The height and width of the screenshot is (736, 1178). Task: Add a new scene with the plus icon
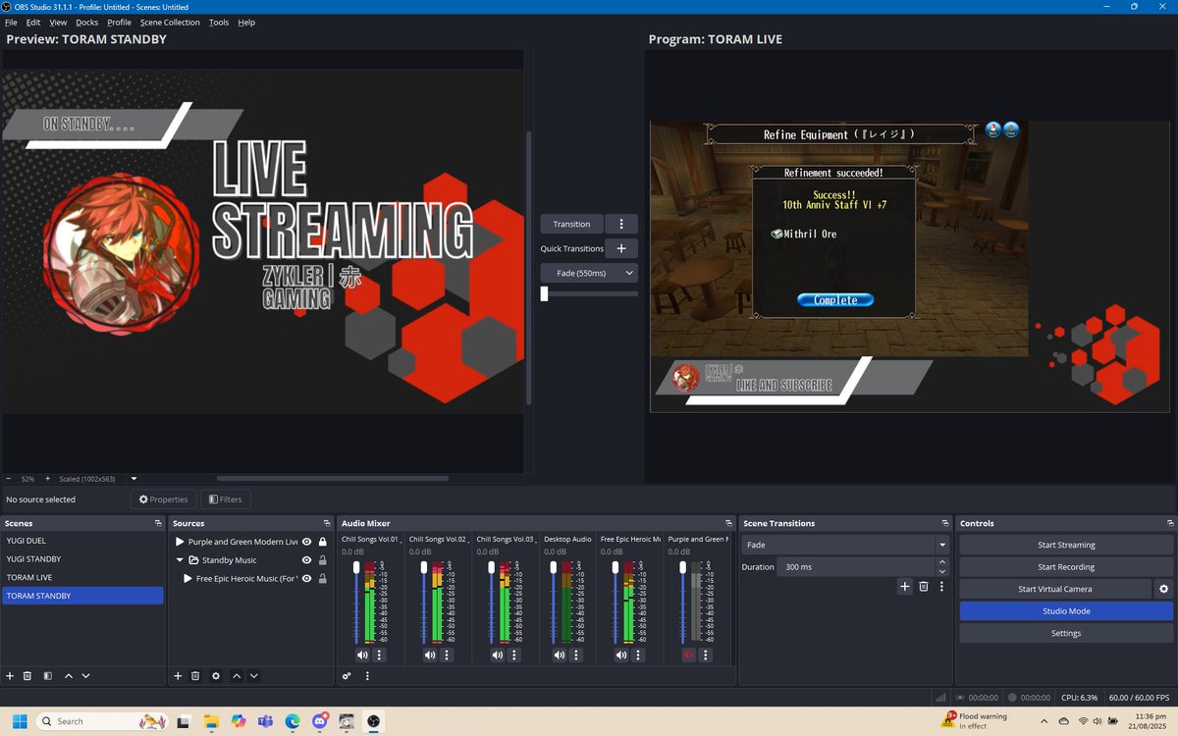[10, 675]
